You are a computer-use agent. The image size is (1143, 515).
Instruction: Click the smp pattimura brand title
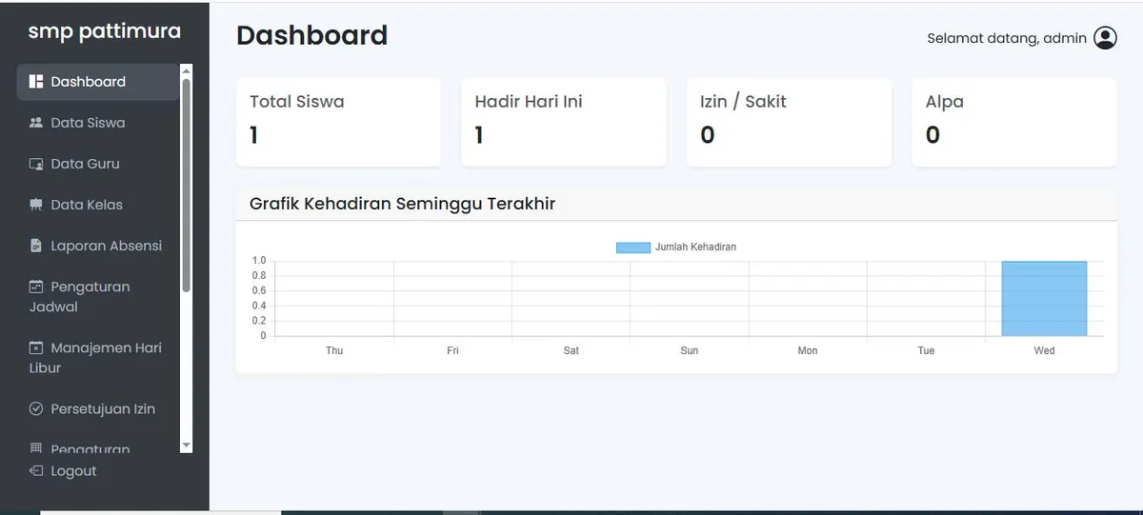click(104, 31)
